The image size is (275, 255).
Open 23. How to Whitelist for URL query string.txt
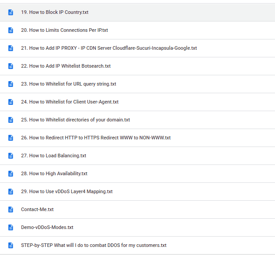69,84
